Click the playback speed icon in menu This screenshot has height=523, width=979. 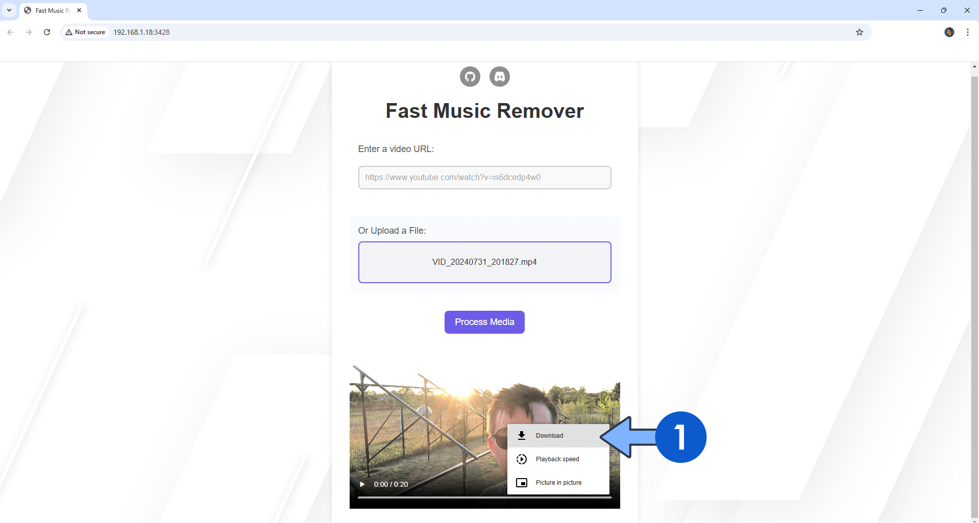[522, 459]
